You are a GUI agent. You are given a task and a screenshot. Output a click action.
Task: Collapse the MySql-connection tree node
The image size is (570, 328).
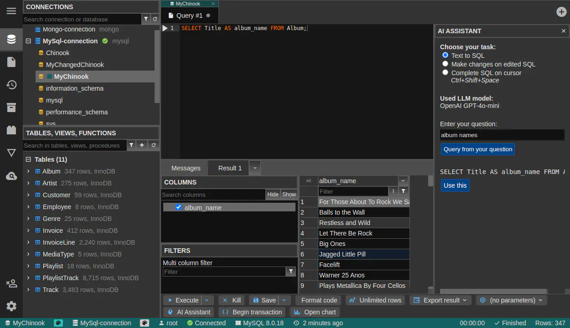tap(28, 41)
